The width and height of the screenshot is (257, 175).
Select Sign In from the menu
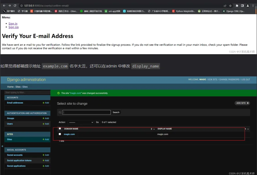tap(13, 23)
